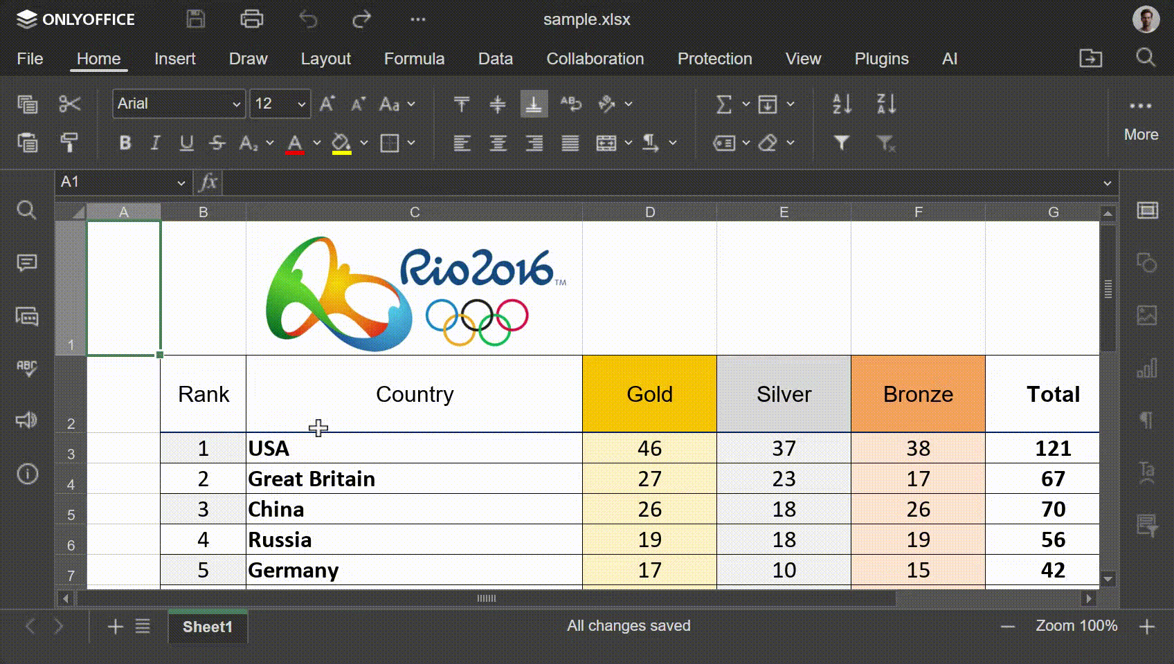Click the More toolbar button
1174x664 pixels.
[1141, 118]
